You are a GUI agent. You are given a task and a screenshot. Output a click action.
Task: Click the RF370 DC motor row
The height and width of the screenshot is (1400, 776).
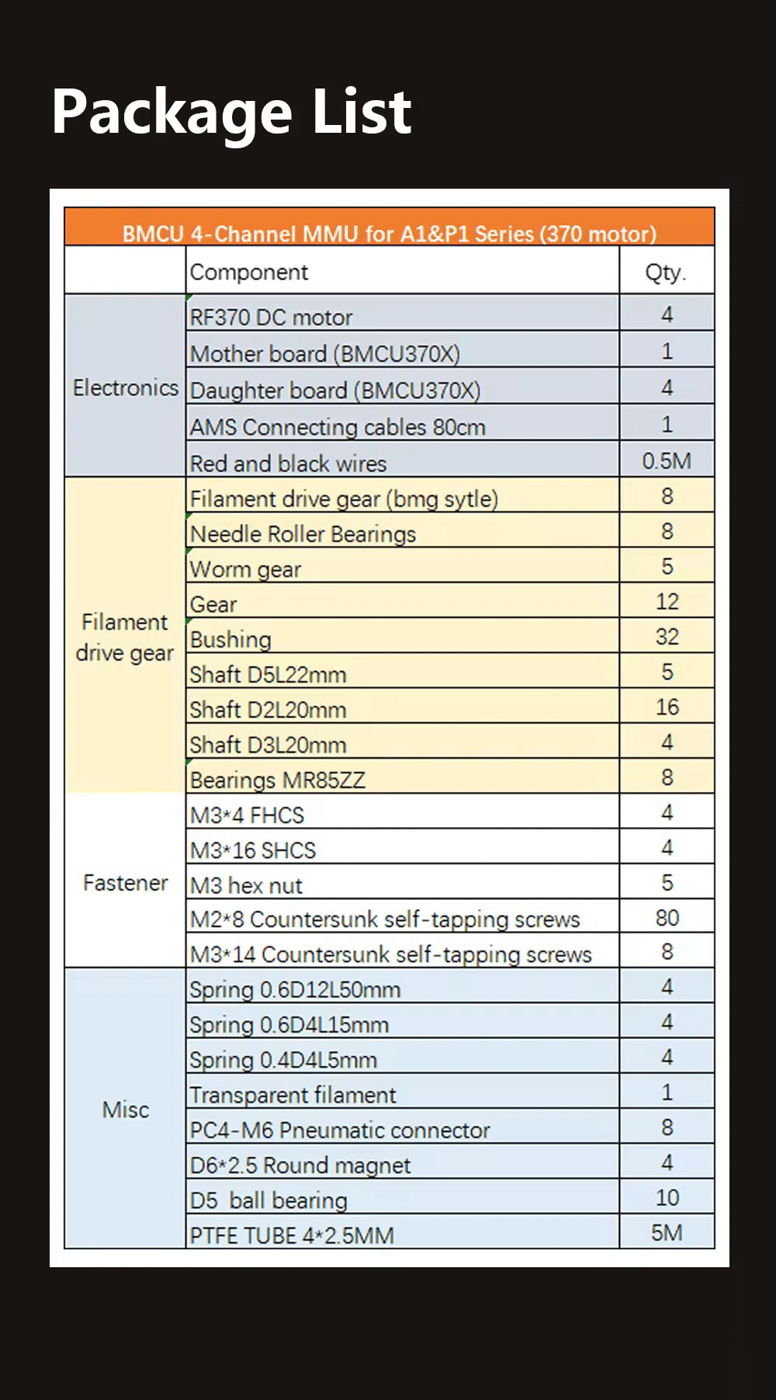pos(271,316)
